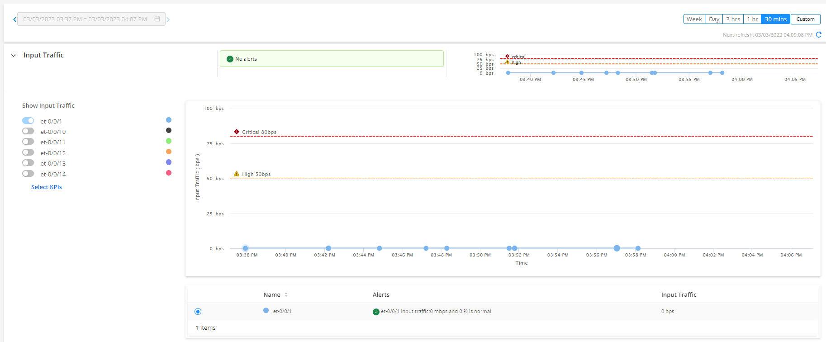This screenshot has height=342, width=826.
Task: Click the Critical 80bps threshold diamond icon
Action: point(237,132)
